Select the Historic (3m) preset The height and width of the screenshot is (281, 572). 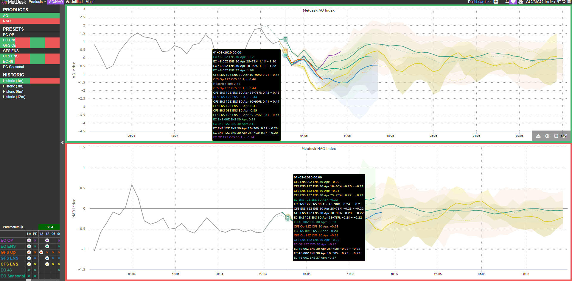point(13,86)
